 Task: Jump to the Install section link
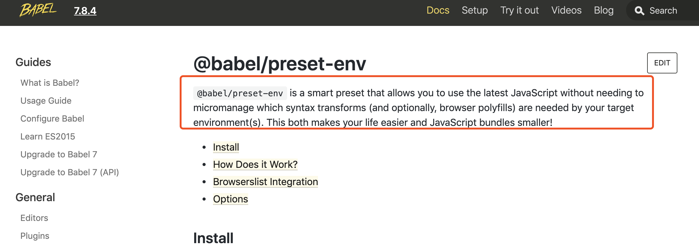pyautogui.click(x=226, y=147)
